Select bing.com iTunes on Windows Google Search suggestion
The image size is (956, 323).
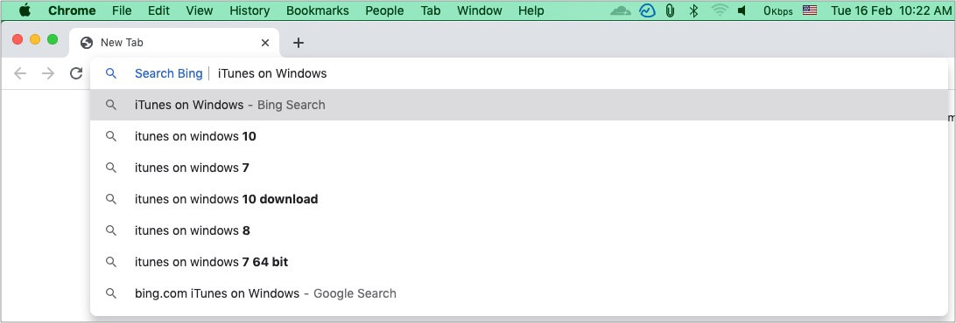(x=519, y=293)
